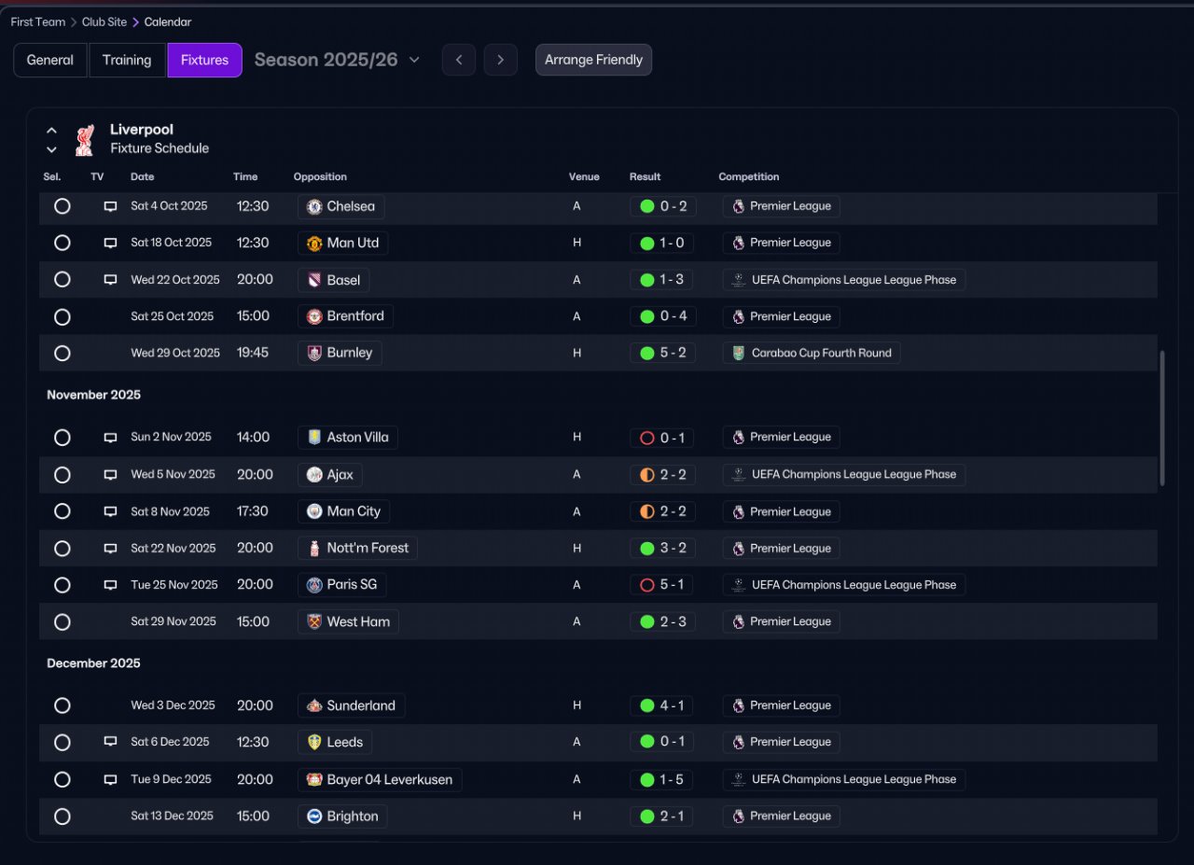The width and height of the screenshot is (1194, 865).
Task: Click the down chevron beside Fixture Schedule
Action: [51, 149]
